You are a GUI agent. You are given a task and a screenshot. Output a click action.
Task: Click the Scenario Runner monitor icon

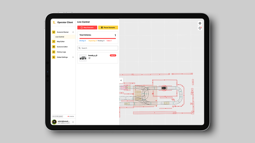click(54, 32)
